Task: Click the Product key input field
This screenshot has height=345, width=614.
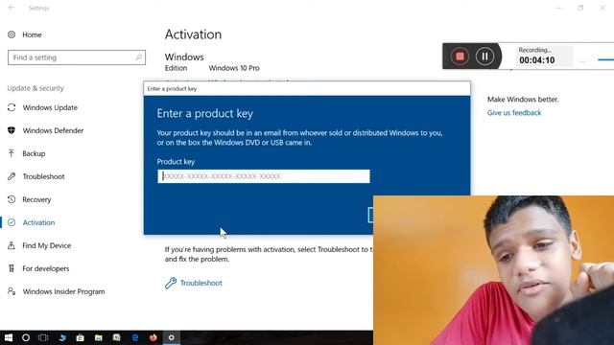Action: click(264, 176)
